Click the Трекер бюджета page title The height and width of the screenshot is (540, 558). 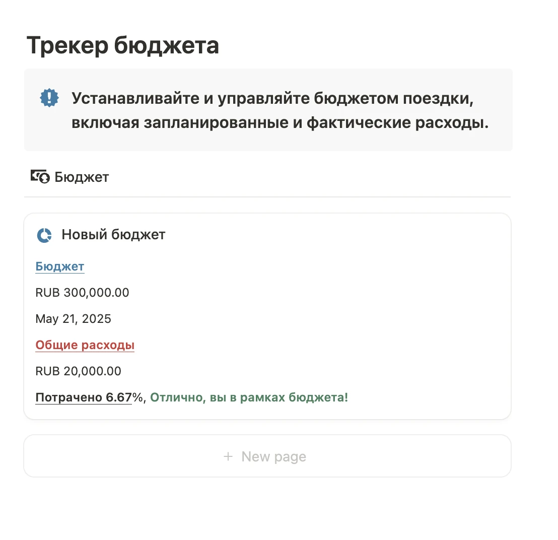(x=122, y=46)
